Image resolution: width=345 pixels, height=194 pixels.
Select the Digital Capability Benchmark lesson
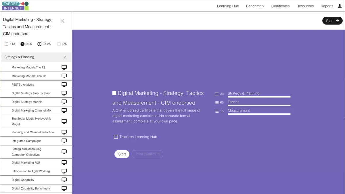click(31, 189)
